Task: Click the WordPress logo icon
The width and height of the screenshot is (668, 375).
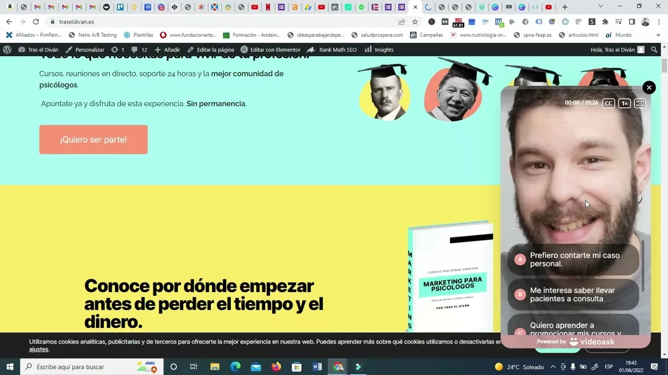Action: coord(7,49)
